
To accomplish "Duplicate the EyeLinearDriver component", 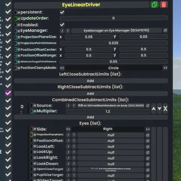I will [154, 5].
